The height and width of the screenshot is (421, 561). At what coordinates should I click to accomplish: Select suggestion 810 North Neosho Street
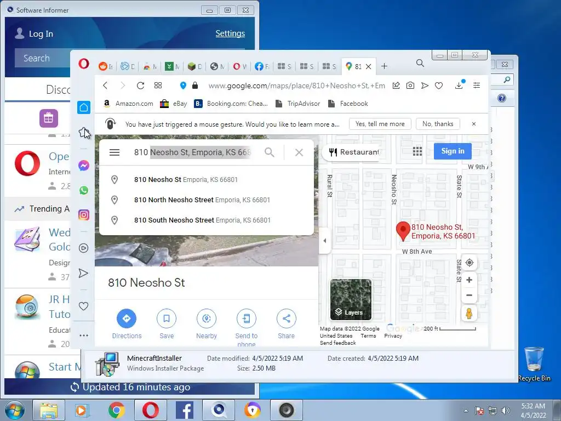pos(207,200)
